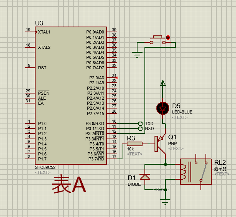Select the D1 diode symbol
This screenshot has height=217, width=236.
pos(145,177)
